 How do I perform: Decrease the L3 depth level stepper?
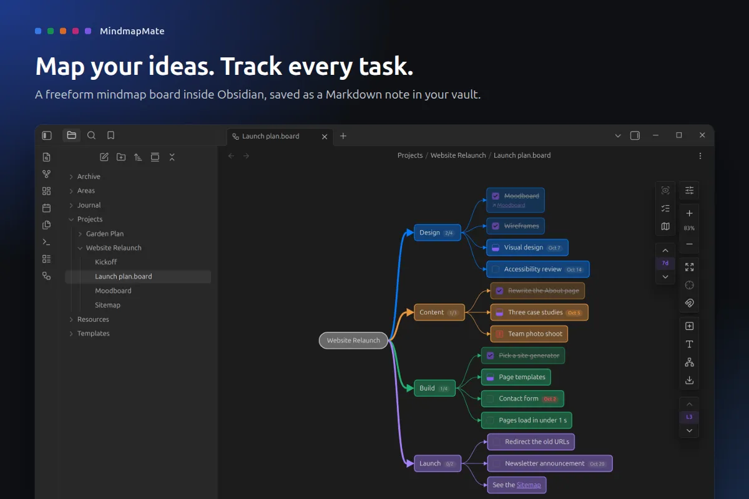pyautogui.click(x=689, y=430)
